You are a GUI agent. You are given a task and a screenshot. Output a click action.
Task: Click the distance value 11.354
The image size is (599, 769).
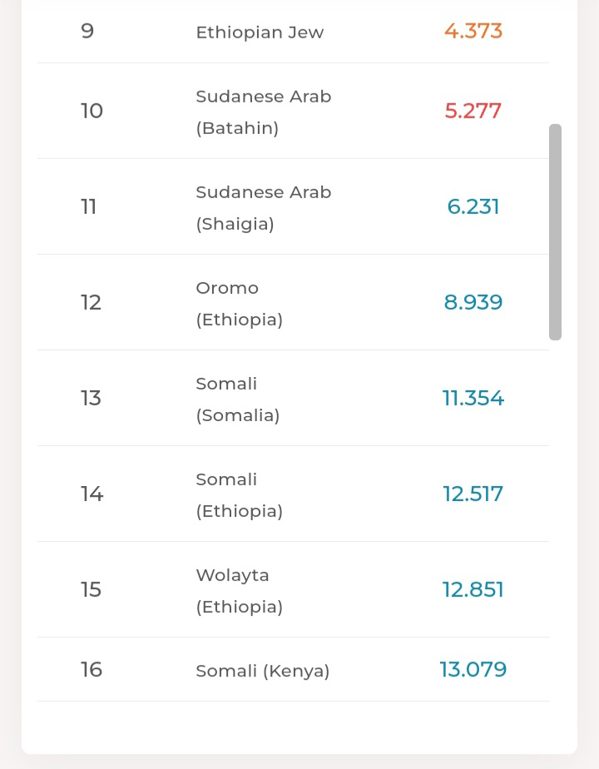(x=473, y=398)
